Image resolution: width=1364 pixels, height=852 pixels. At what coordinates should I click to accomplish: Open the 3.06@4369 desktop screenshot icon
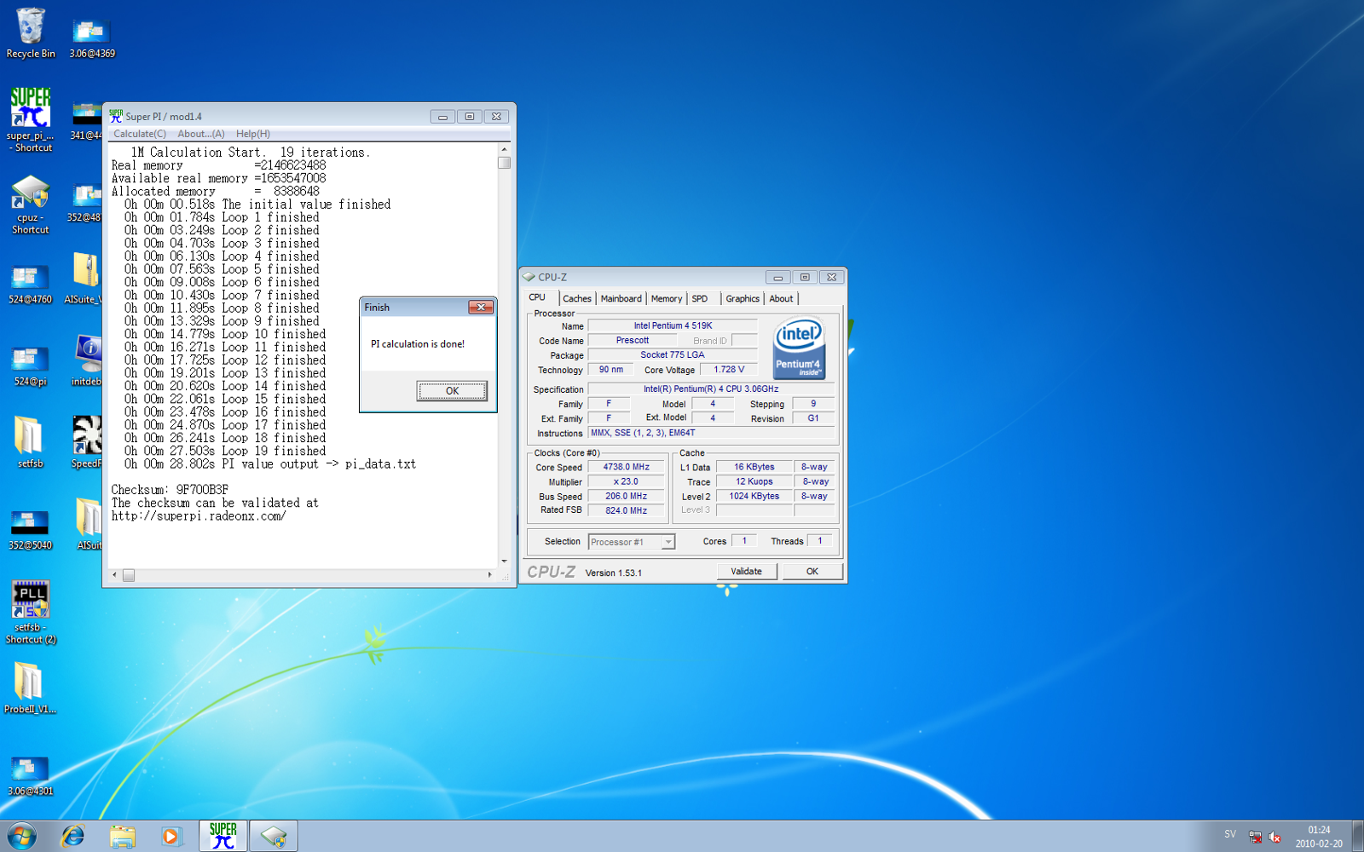[x=91, y=37]
